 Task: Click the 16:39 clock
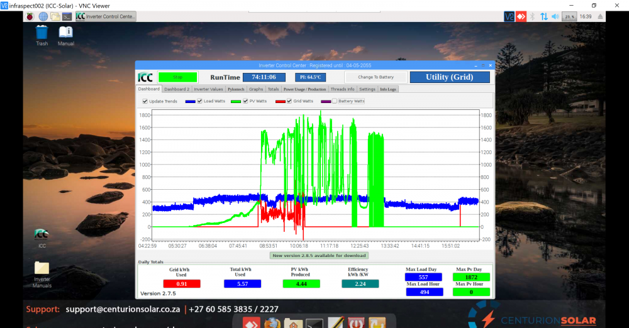(x=586, y=16)
